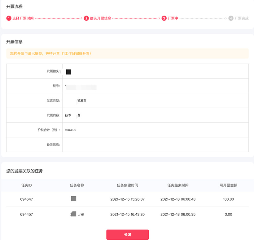The image size is (254, 240).
Task: Select the amount ¥103.00 in 价税合计 row
Action: pyautogui.click(x=71, y=130)
